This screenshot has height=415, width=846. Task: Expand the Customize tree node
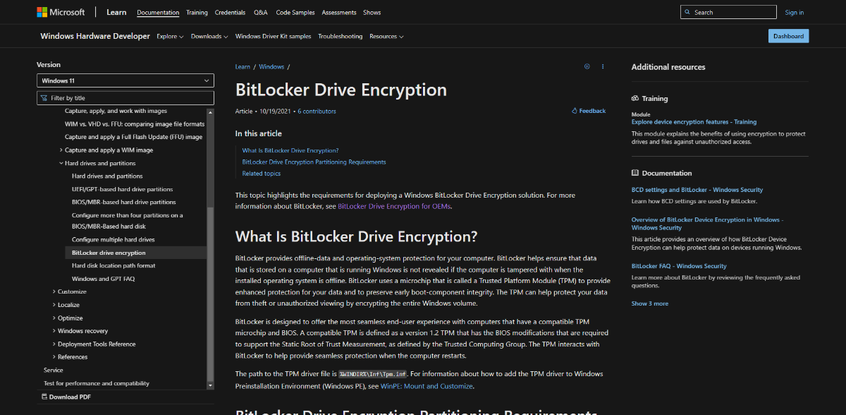(54, 291)
